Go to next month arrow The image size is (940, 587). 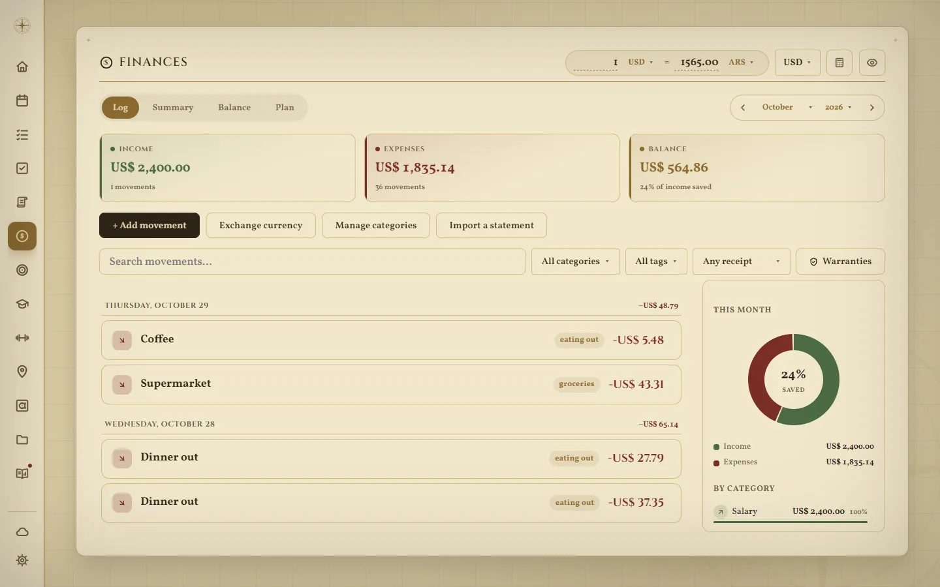point(871,108)
